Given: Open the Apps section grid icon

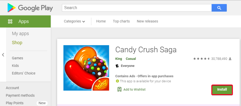Looking at the screenshot, I should click(10, 21).
